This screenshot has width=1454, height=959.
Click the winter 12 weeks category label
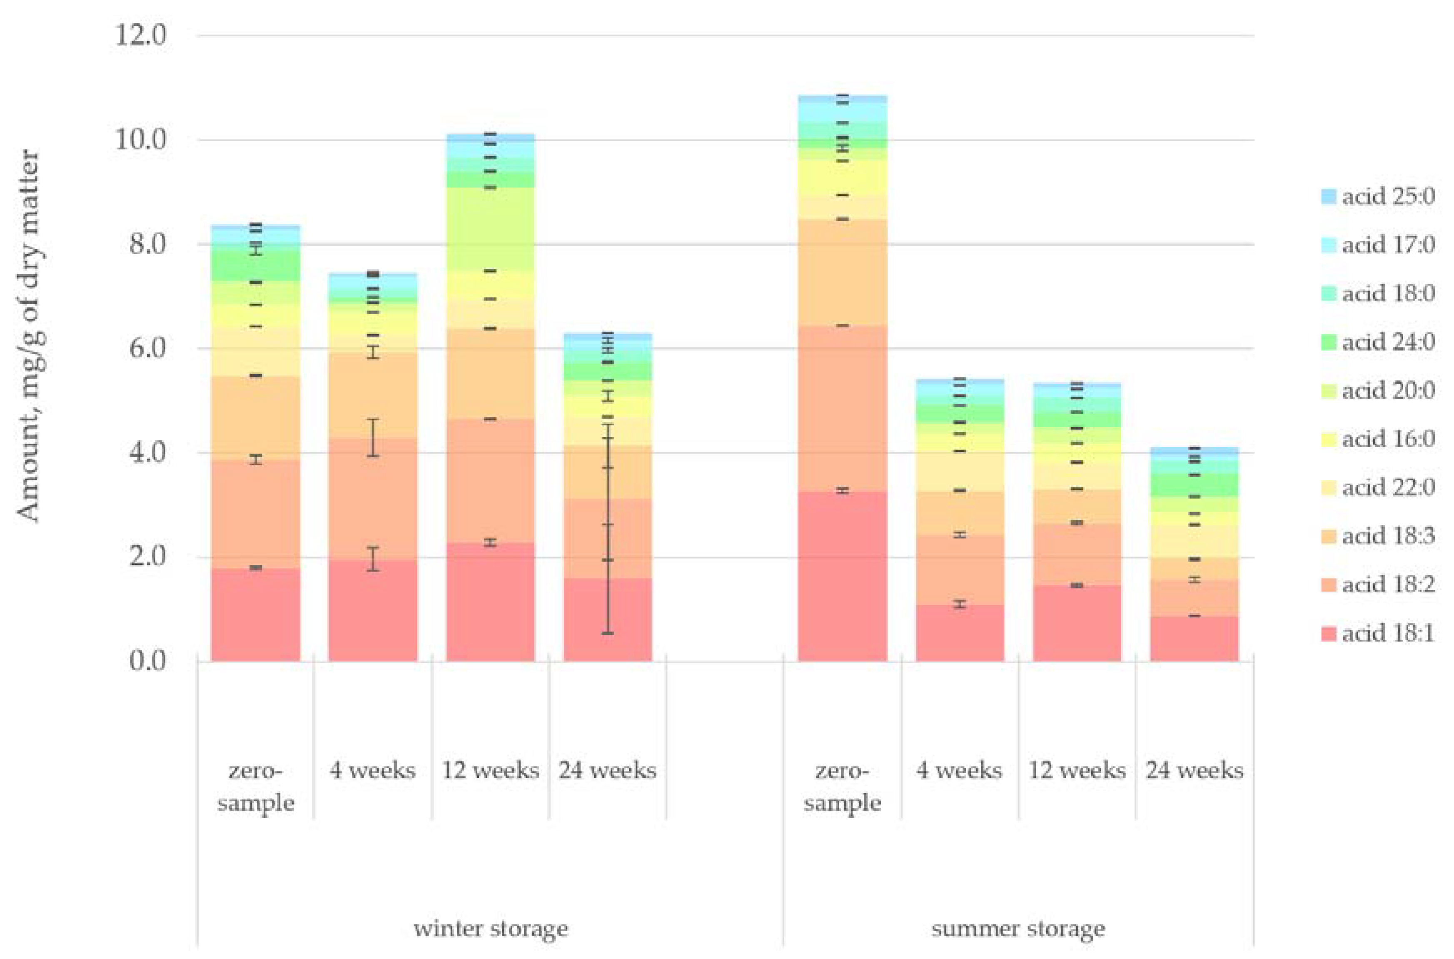pyautogui.click(x=490, y=770)
